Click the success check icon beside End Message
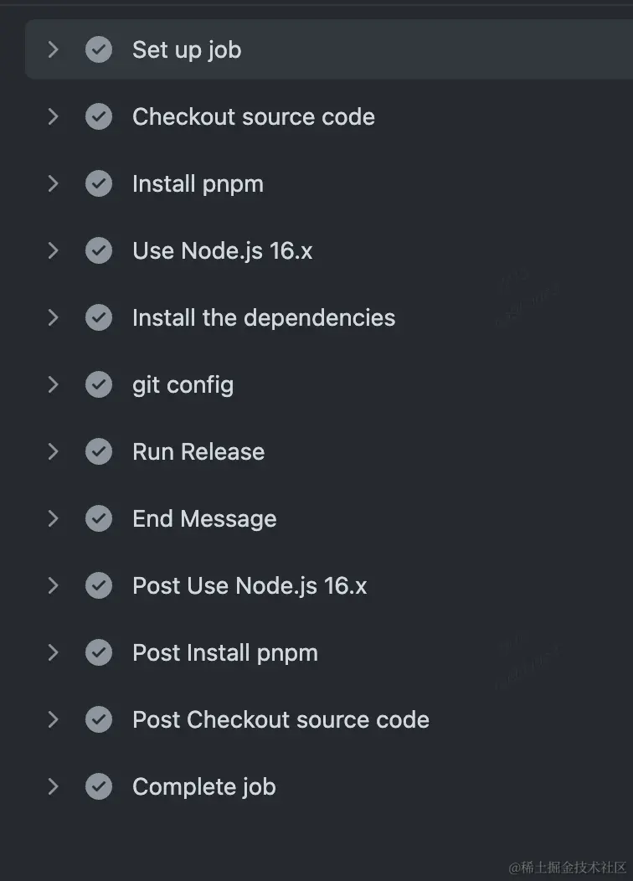 click(x=99, y=518)
